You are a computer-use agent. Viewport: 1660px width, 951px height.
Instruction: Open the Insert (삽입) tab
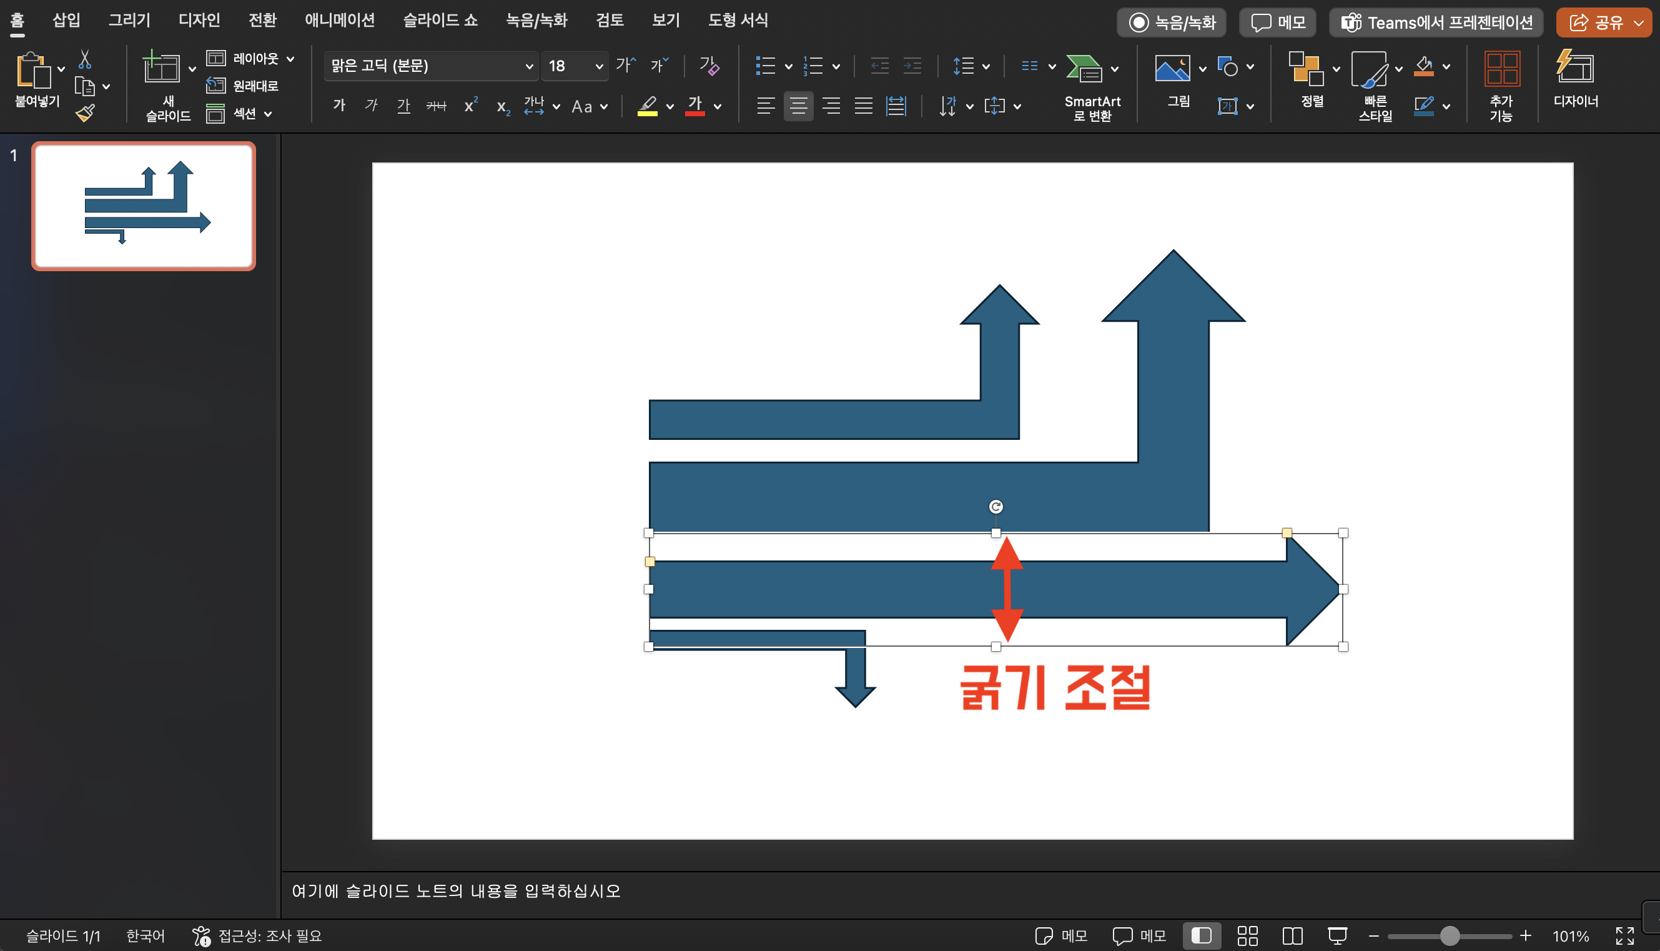(67, 19)
